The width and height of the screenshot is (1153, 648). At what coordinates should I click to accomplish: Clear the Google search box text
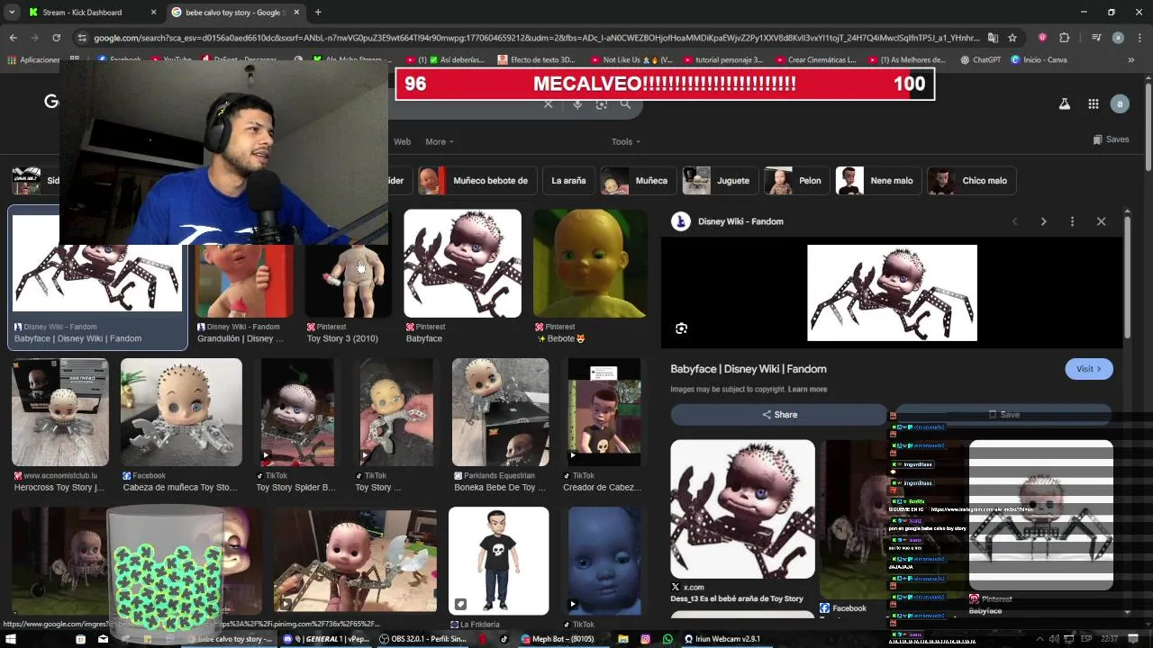click(548, 104)
